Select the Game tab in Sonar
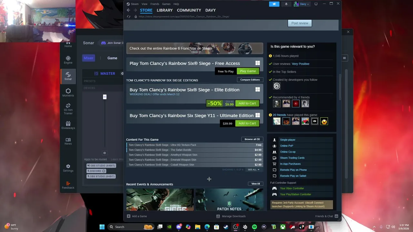 tap(112, 58)
